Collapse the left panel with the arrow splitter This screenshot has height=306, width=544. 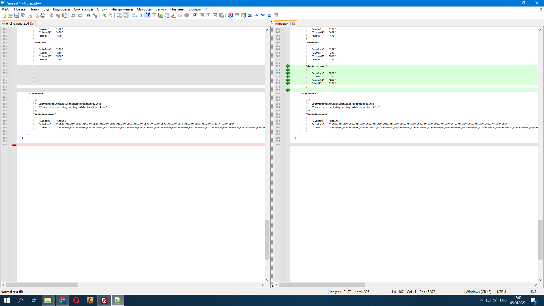272,21
